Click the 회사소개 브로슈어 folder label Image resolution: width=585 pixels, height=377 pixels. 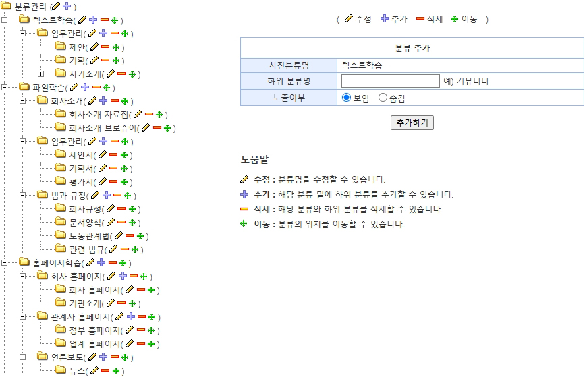tap(103, 128)
